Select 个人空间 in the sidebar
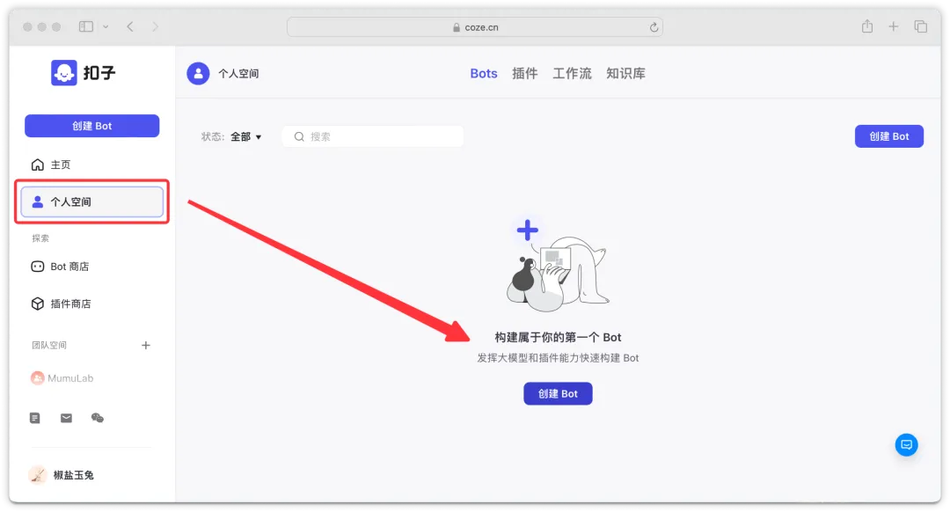This screenshot has width=950, height=512. [92, 201]
